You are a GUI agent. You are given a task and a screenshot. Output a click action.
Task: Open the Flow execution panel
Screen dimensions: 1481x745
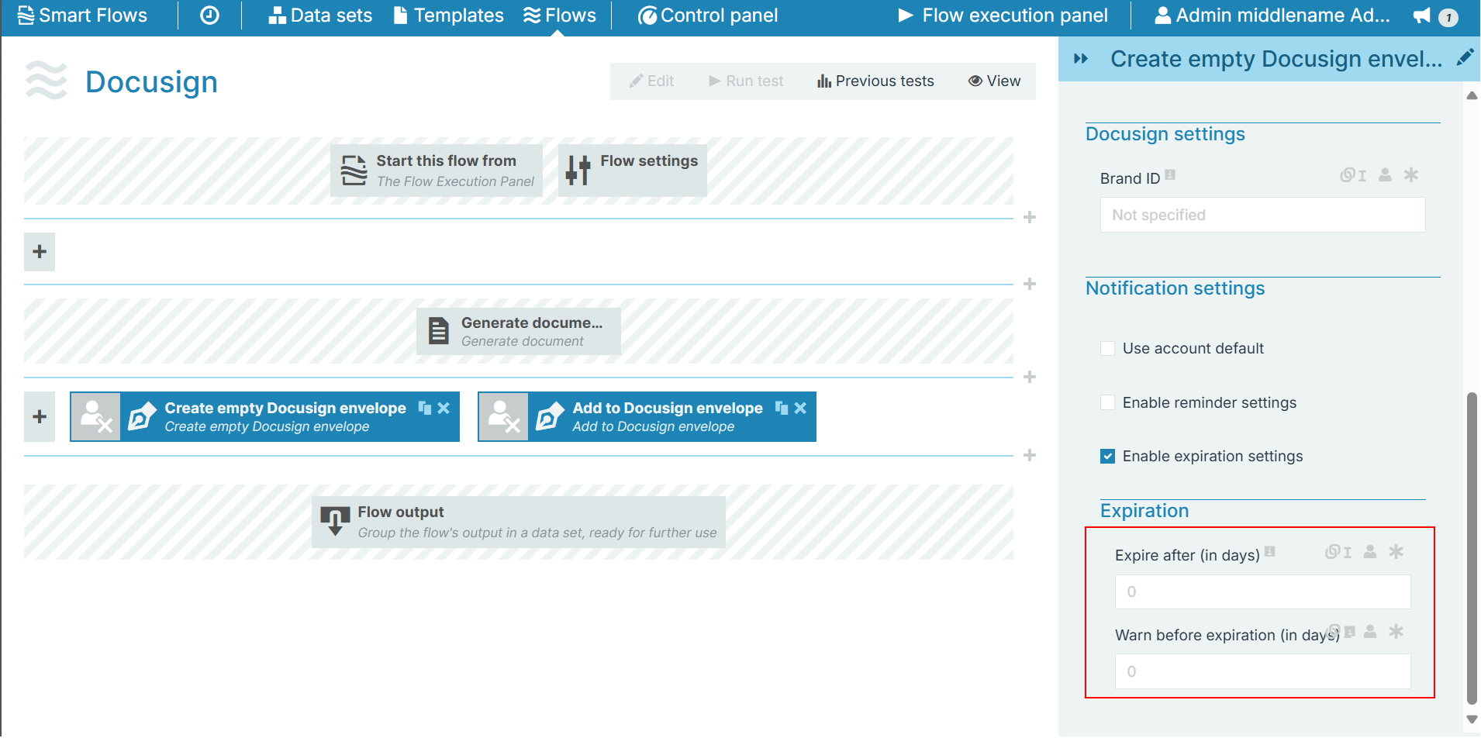pyautogui.click(x=1003, y=16)
